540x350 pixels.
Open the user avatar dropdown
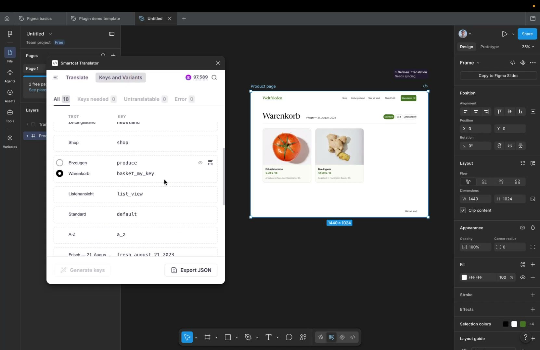[465, 34]
